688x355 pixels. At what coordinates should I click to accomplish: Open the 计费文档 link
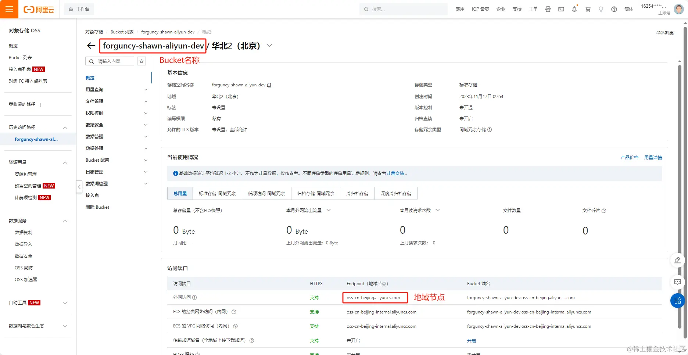pyautogui.click(x=395, y=173)
